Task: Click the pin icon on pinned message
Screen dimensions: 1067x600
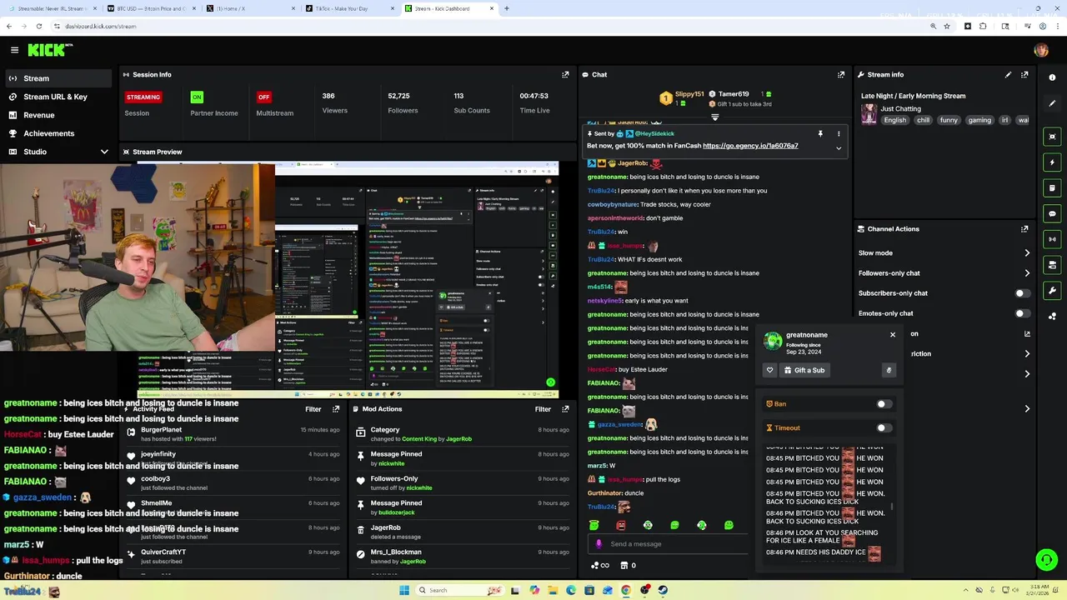Action: (x=820, y=133)
